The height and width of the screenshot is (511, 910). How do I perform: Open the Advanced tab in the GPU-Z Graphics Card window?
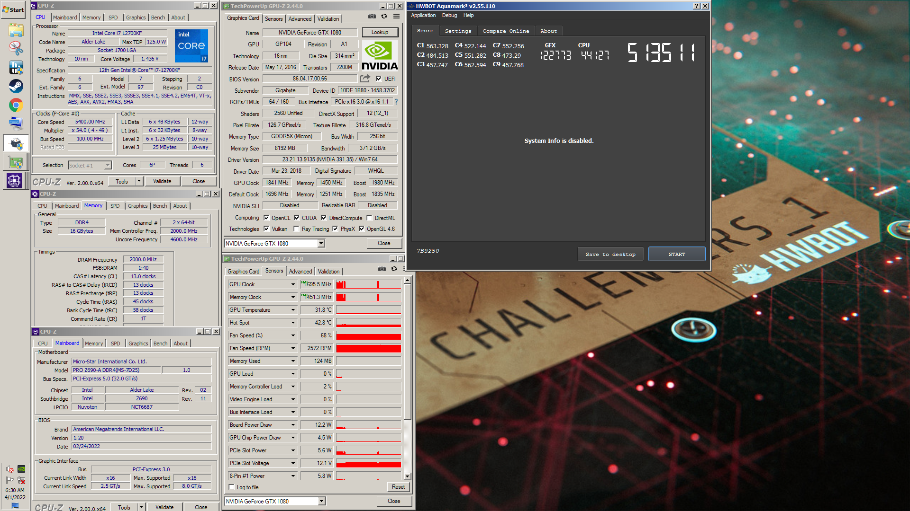click(300, 19)
